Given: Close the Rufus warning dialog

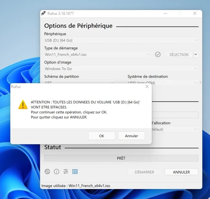Looking at the screenshot, I should point(147,86).
